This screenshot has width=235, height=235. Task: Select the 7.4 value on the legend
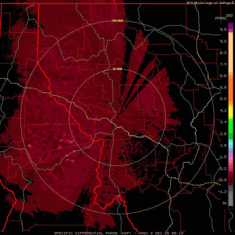[223, 64]
